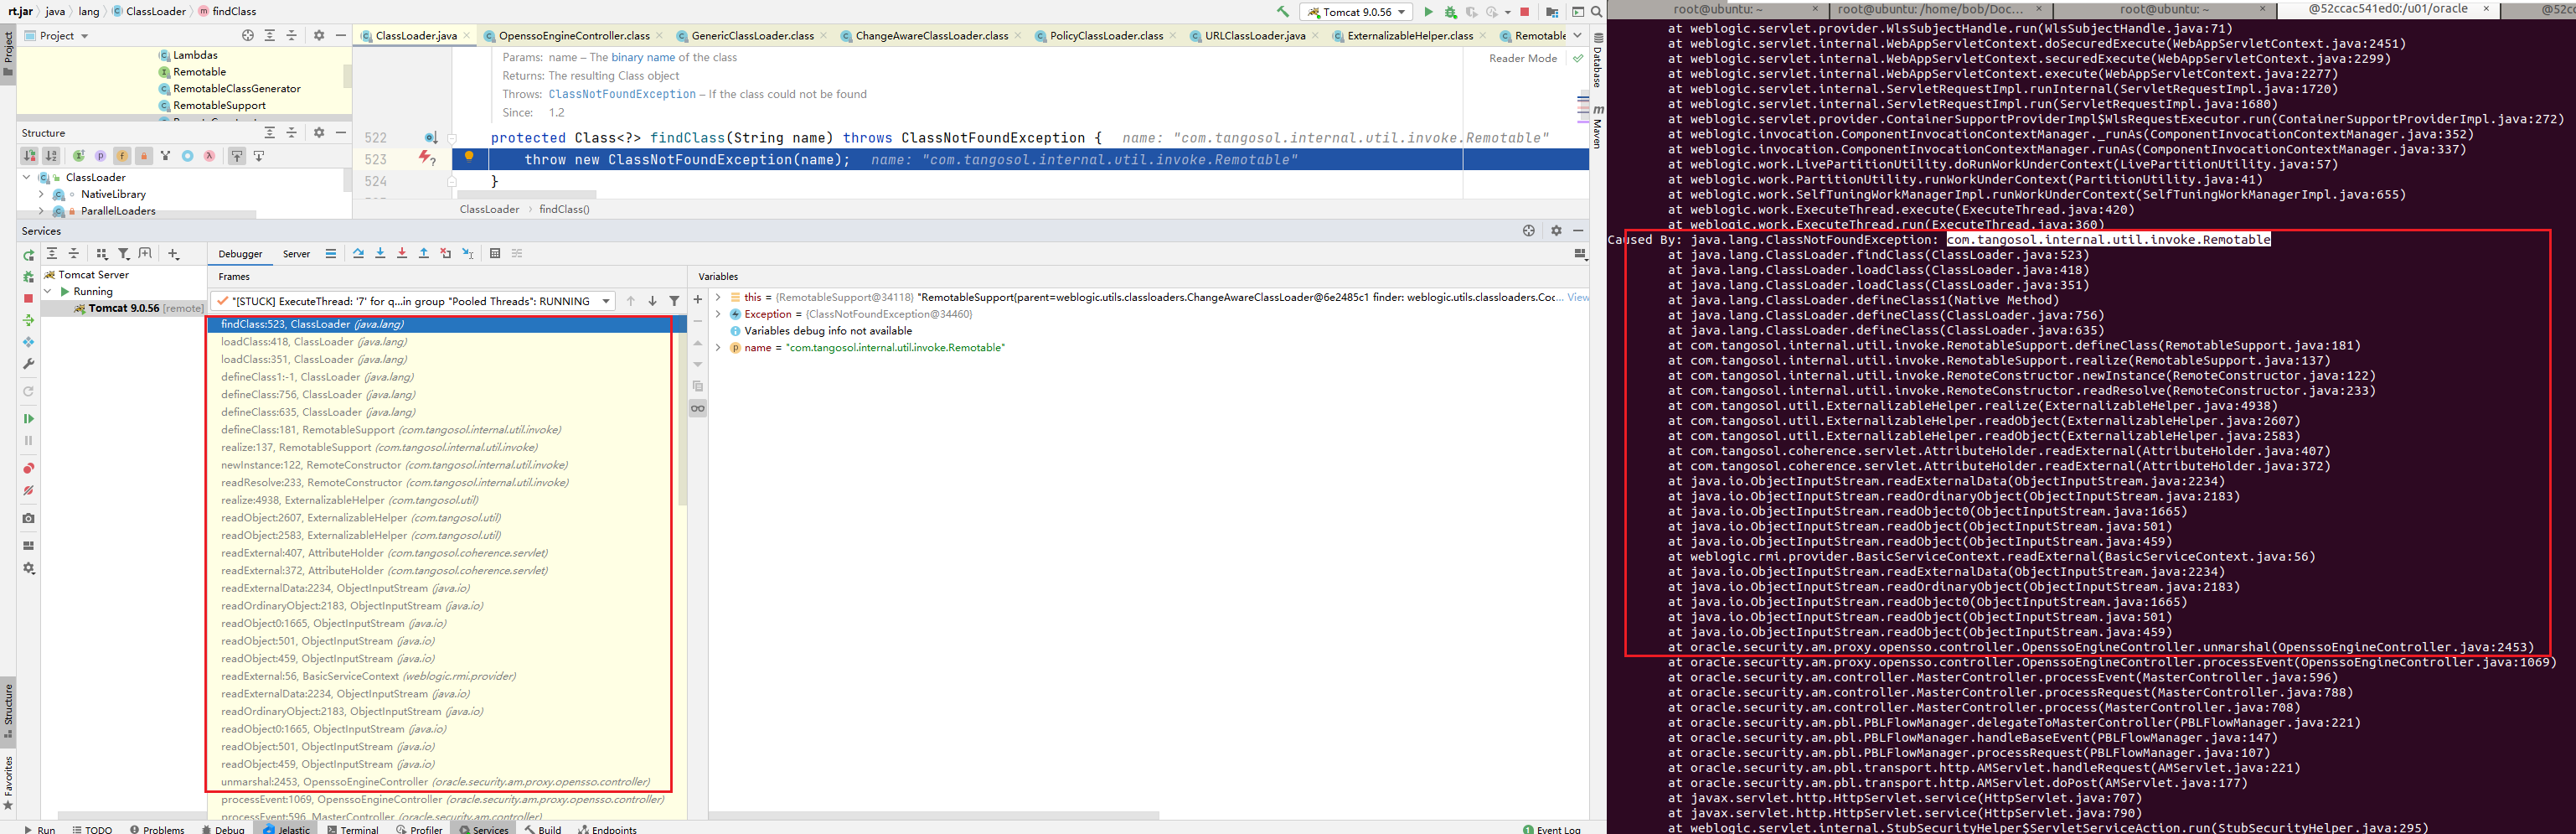Select RemotableSupport in Project tree
This screenshot has height=834, width=2576.
point(219,105)
